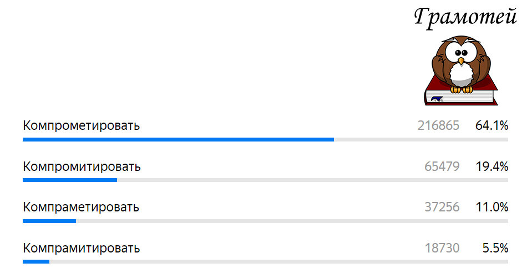
Task: Click the owl's face in the logo
Action: pyautogui.click(x=461, y=53)
